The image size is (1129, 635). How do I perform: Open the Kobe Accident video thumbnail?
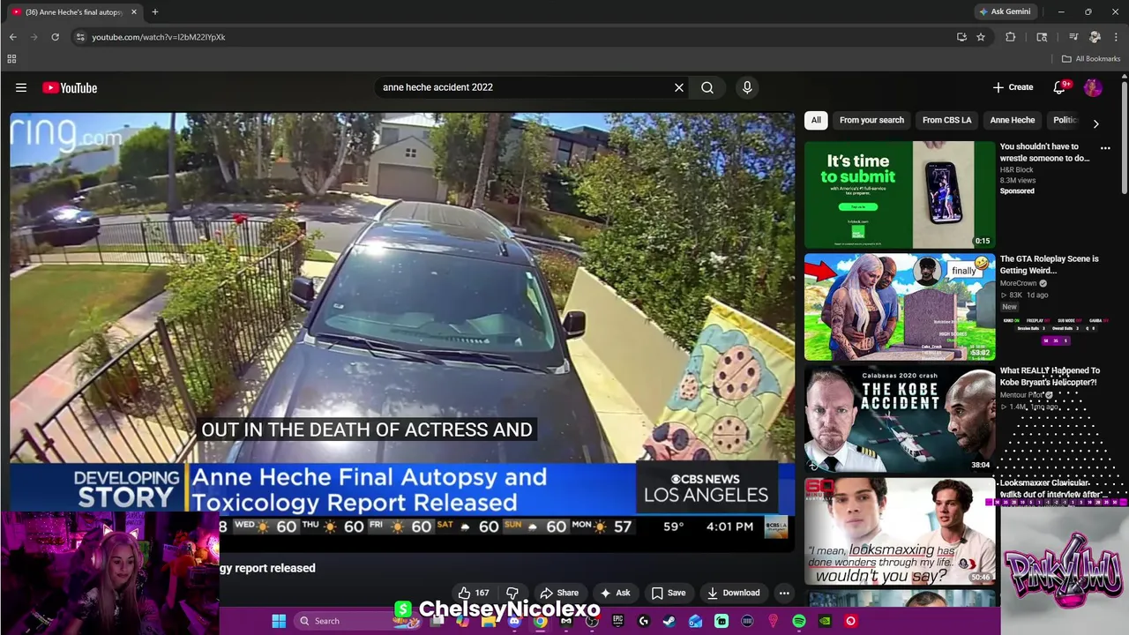900,419
